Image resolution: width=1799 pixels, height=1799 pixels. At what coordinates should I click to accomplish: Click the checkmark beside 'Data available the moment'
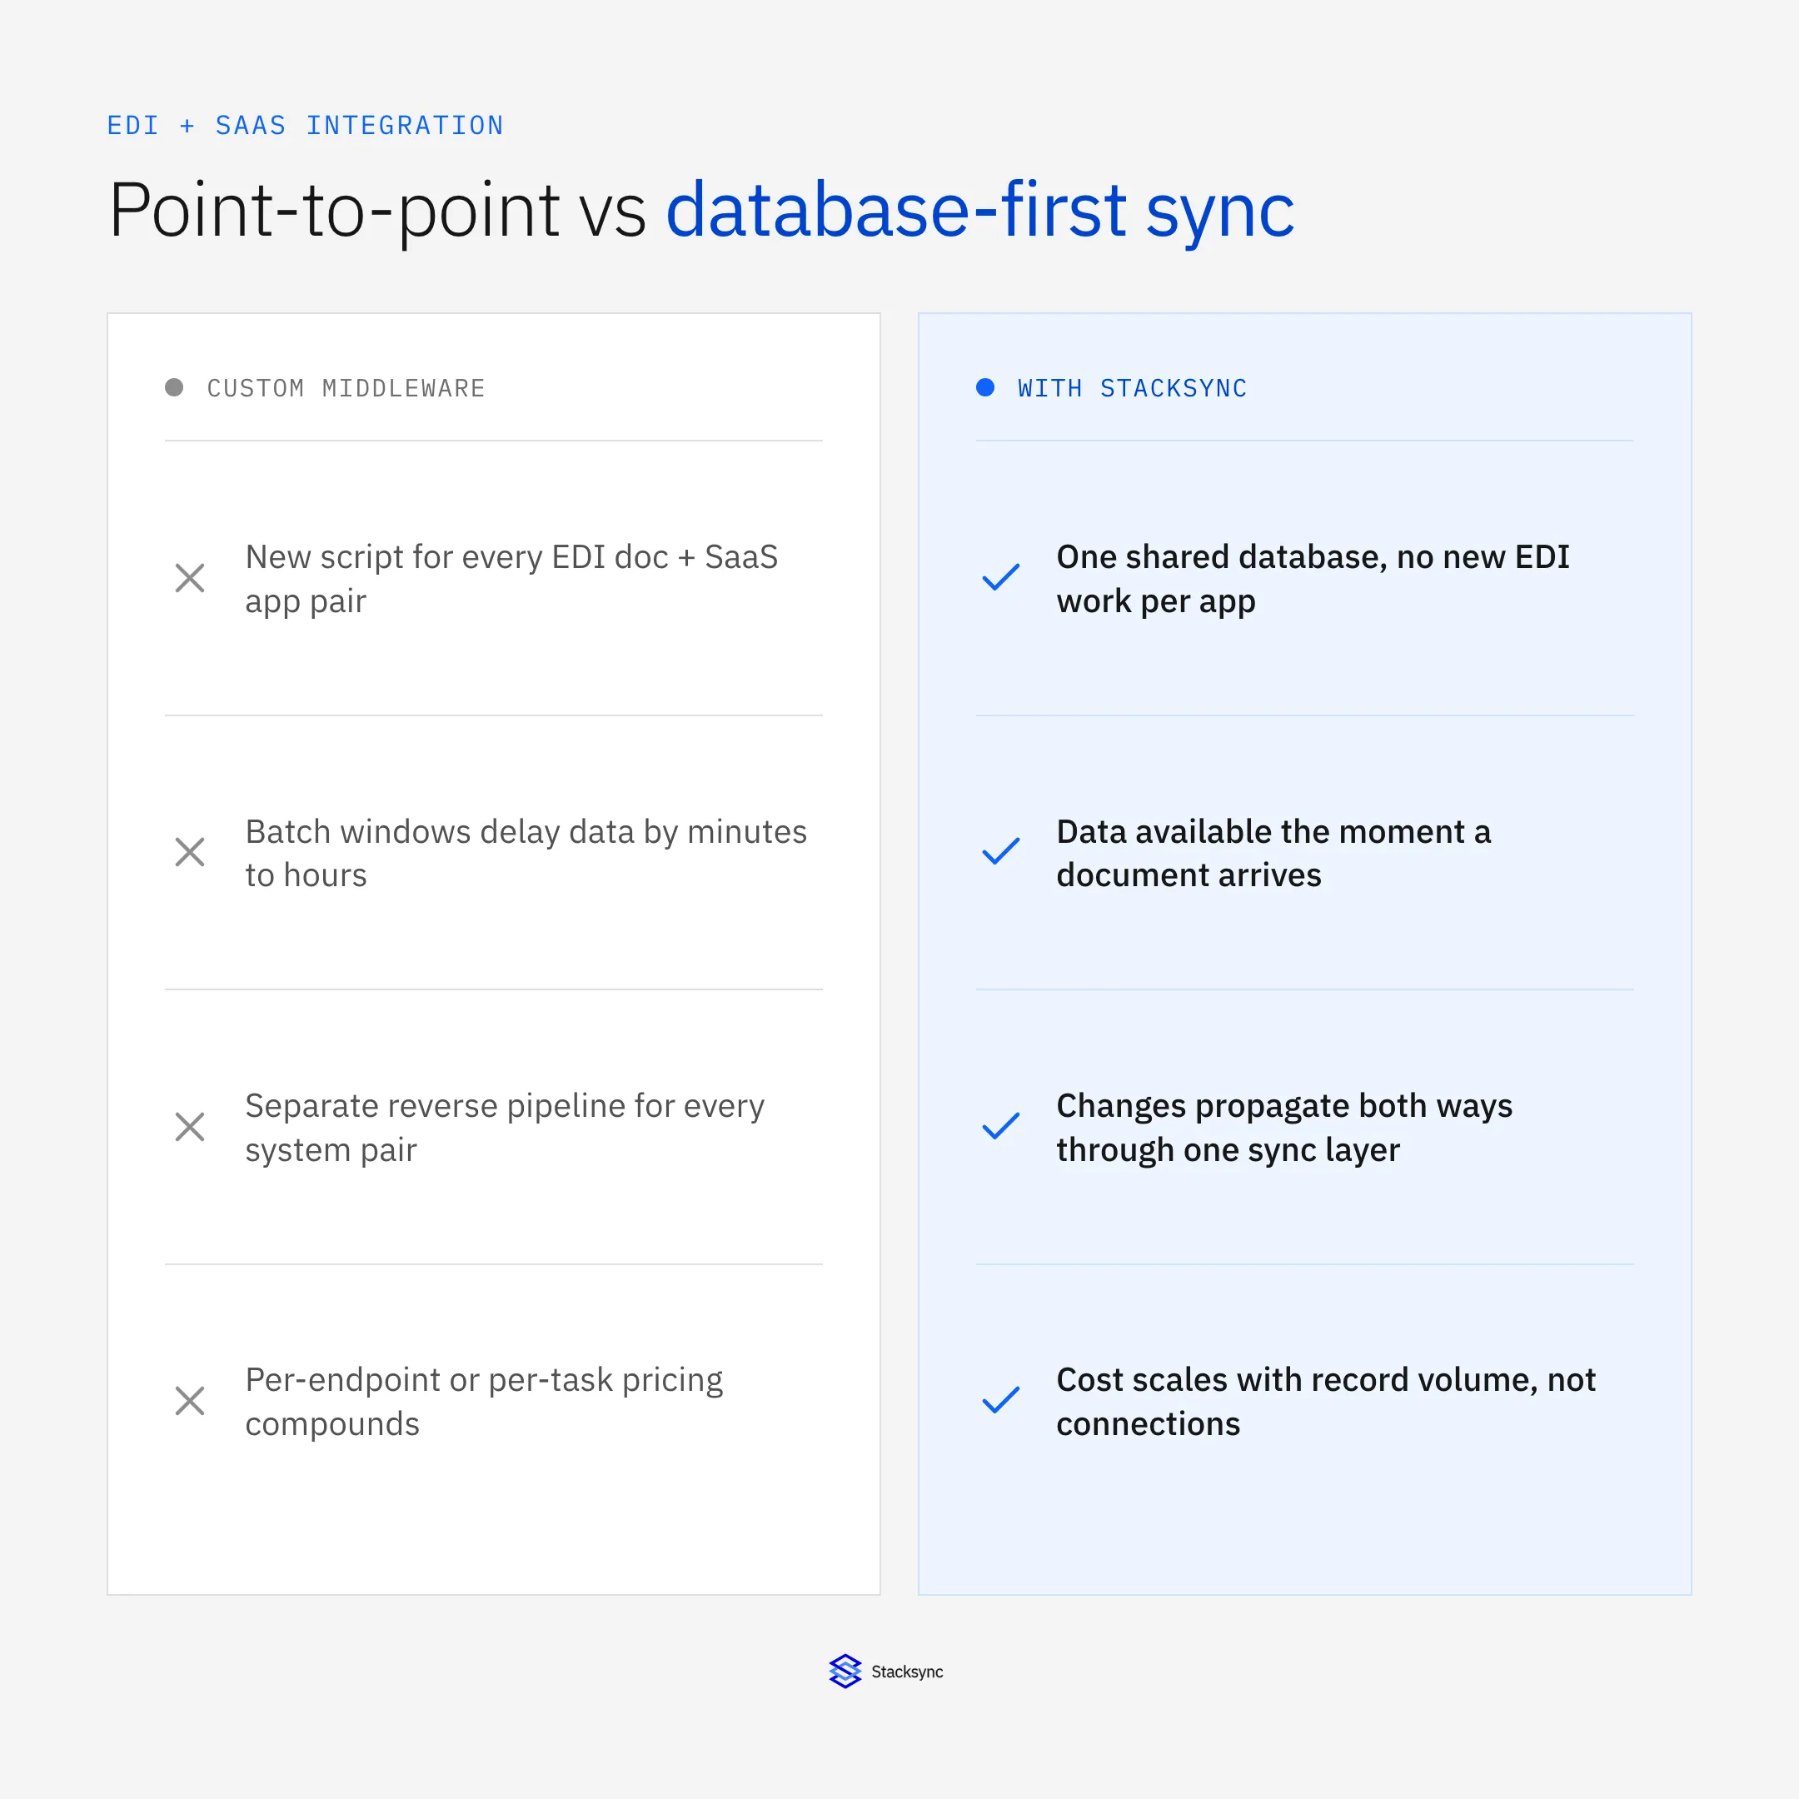click(x=1001, y=851)
